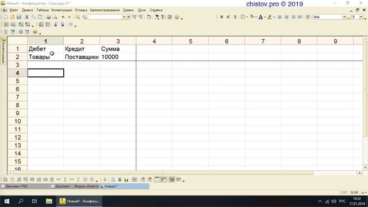Open the Arial font name dropdown
The width and height of the screenshot is (368, 207).
tap(344, 17)
